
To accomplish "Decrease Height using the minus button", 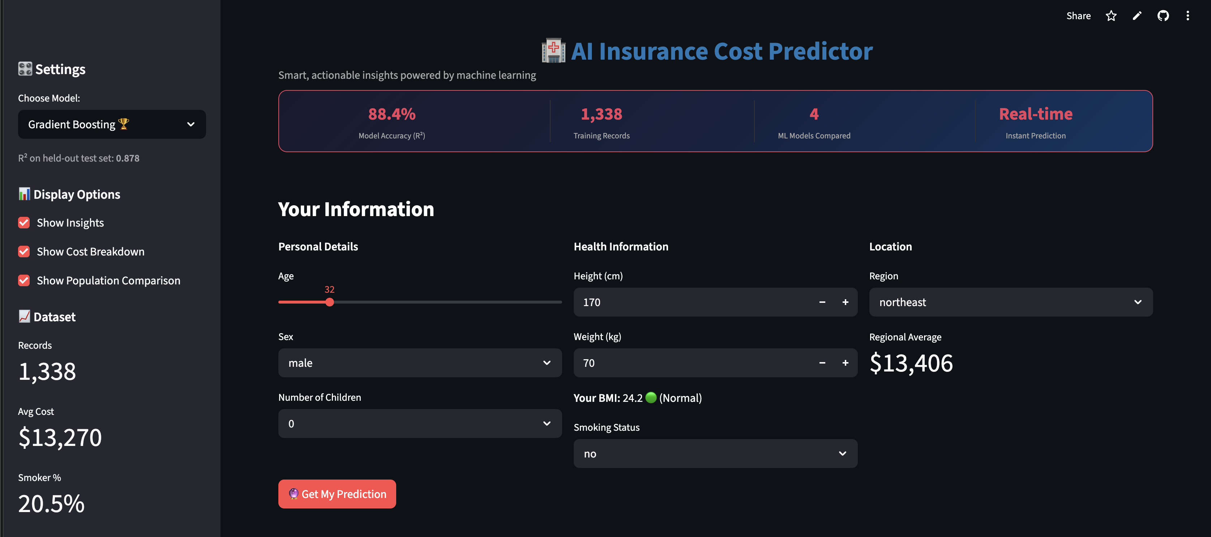I will click(822, 302).
